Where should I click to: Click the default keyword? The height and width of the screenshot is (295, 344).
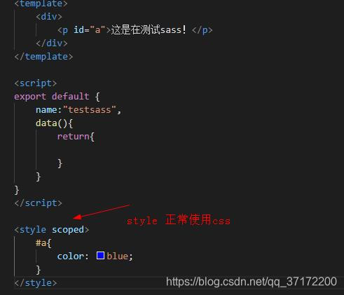70,96
